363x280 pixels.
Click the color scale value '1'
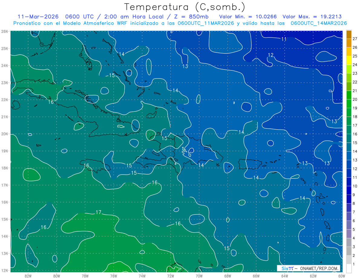pyautogui.click(x=354, y=264)
